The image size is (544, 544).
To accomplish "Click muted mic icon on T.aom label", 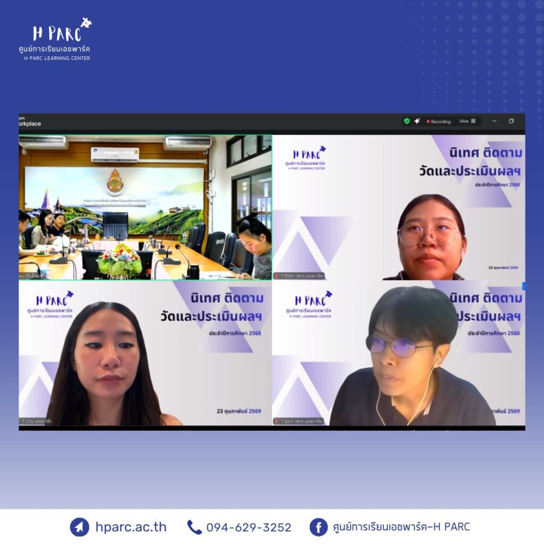I will pos(277,421).
